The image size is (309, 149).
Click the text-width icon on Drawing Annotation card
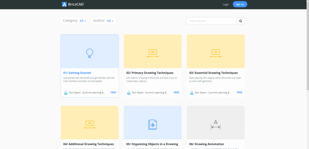pos(216,125)
